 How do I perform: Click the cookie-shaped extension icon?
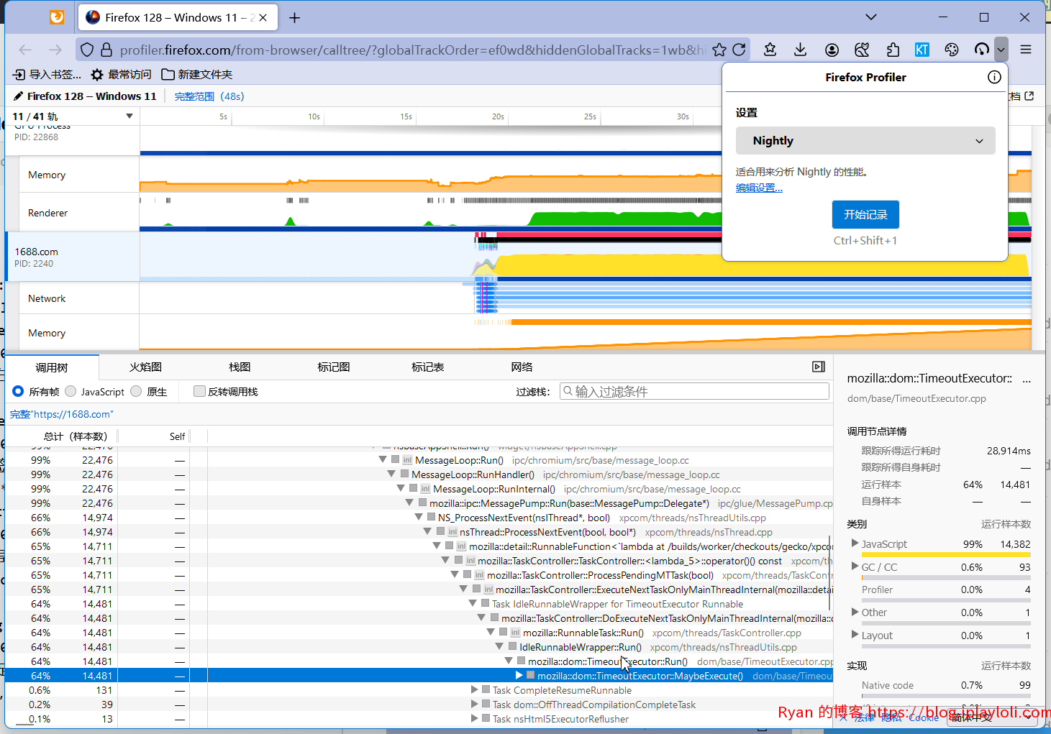point(952,50)
